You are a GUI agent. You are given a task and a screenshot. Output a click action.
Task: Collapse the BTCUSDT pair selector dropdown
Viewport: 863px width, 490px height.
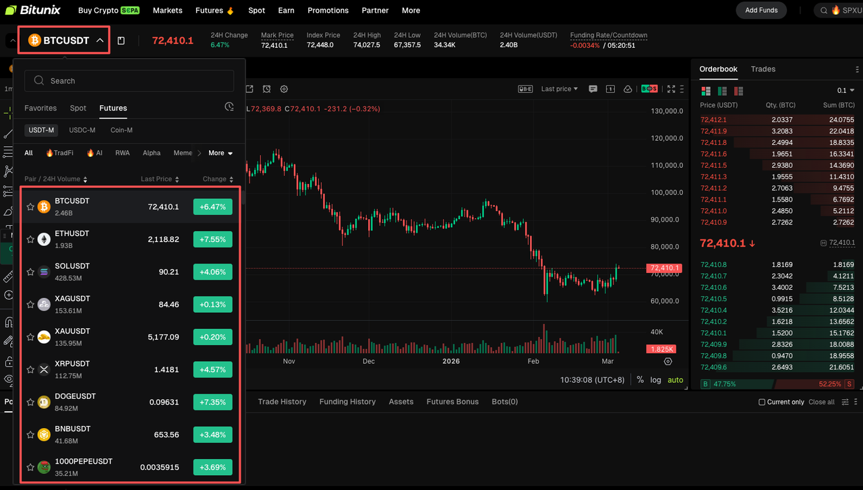tap(100, 40)
